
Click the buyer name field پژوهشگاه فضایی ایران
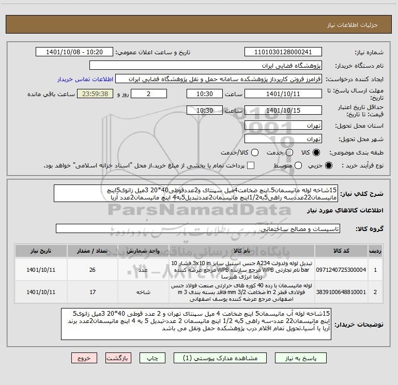206,66
